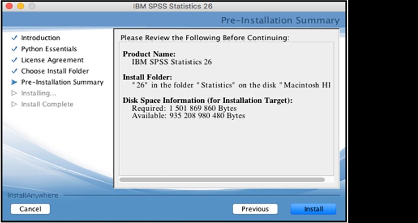Click the hollow arrow beside Install Complete
The image size is (418, 223).
tap(14, 104)
